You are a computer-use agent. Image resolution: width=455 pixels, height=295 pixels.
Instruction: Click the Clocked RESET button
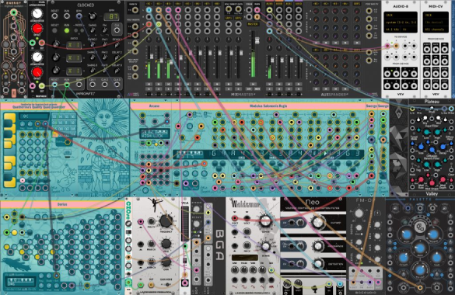pyautogui.click(x=54, y=30)
